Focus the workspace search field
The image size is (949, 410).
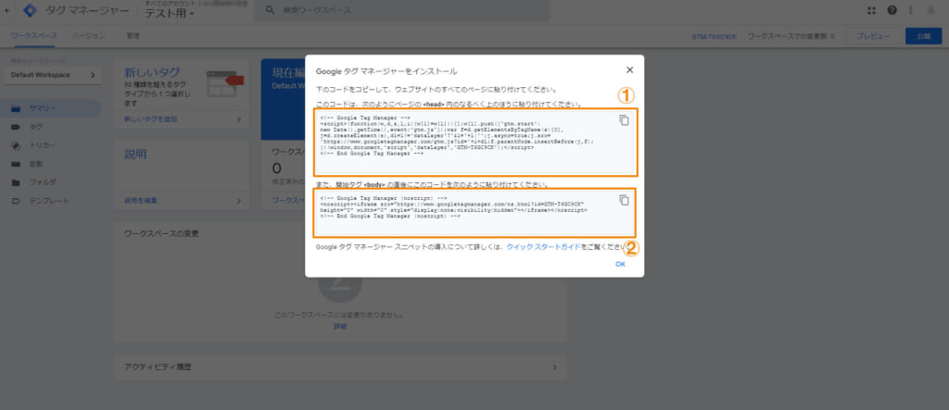point(402,10)
